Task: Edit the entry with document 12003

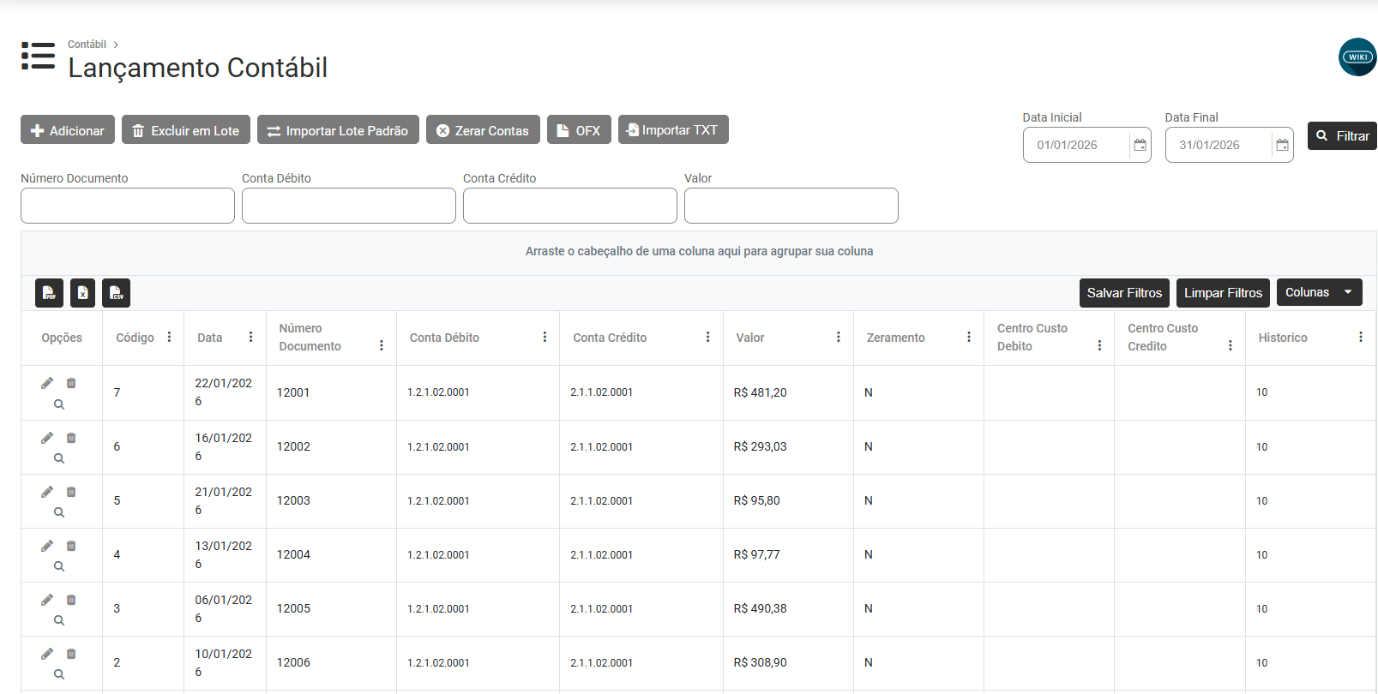Action: [x=47, y=492]
